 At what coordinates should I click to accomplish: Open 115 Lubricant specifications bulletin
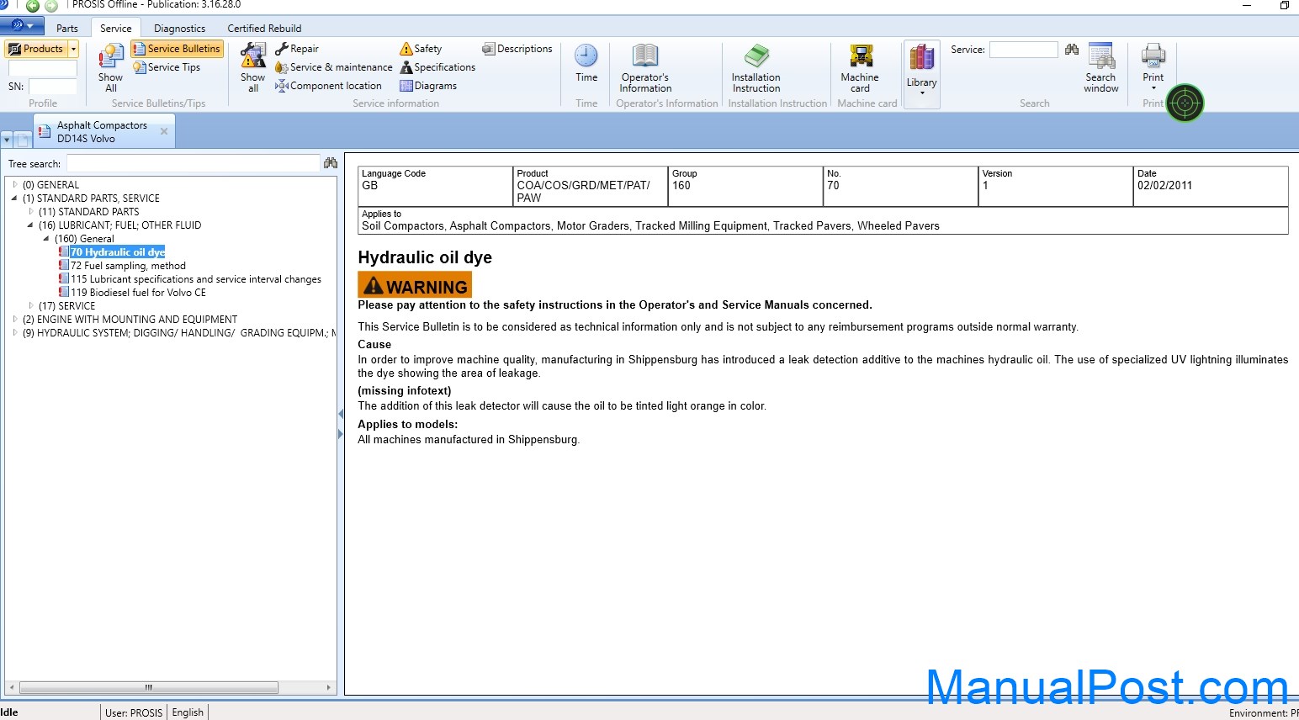pos(196,279)
